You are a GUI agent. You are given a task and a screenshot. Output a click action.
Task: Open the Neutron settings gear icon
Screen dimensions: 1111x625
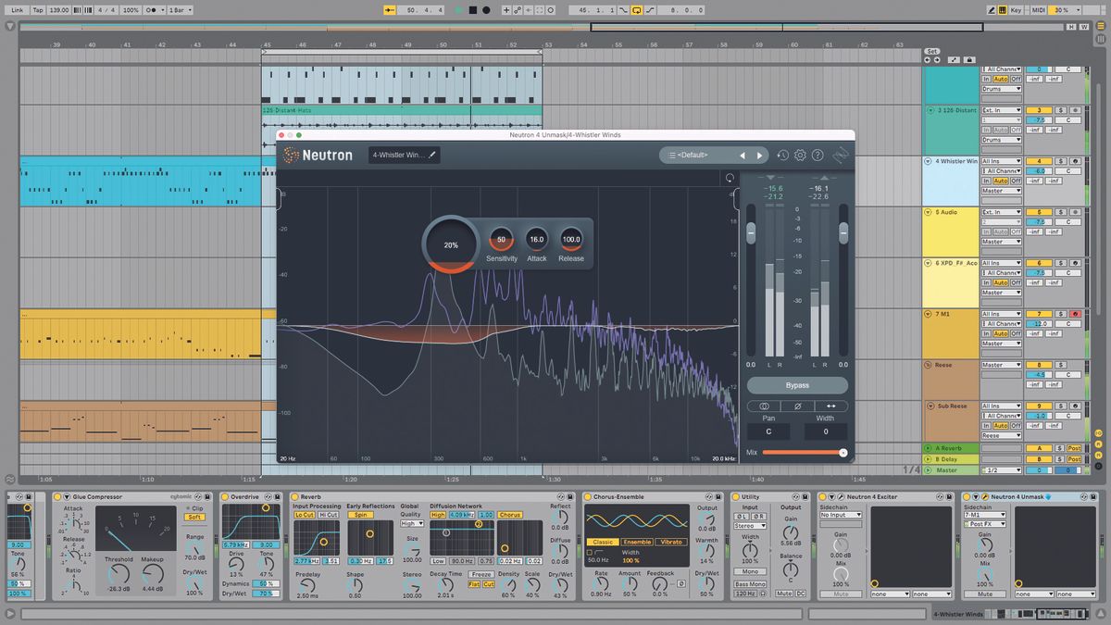coord(800,155)
